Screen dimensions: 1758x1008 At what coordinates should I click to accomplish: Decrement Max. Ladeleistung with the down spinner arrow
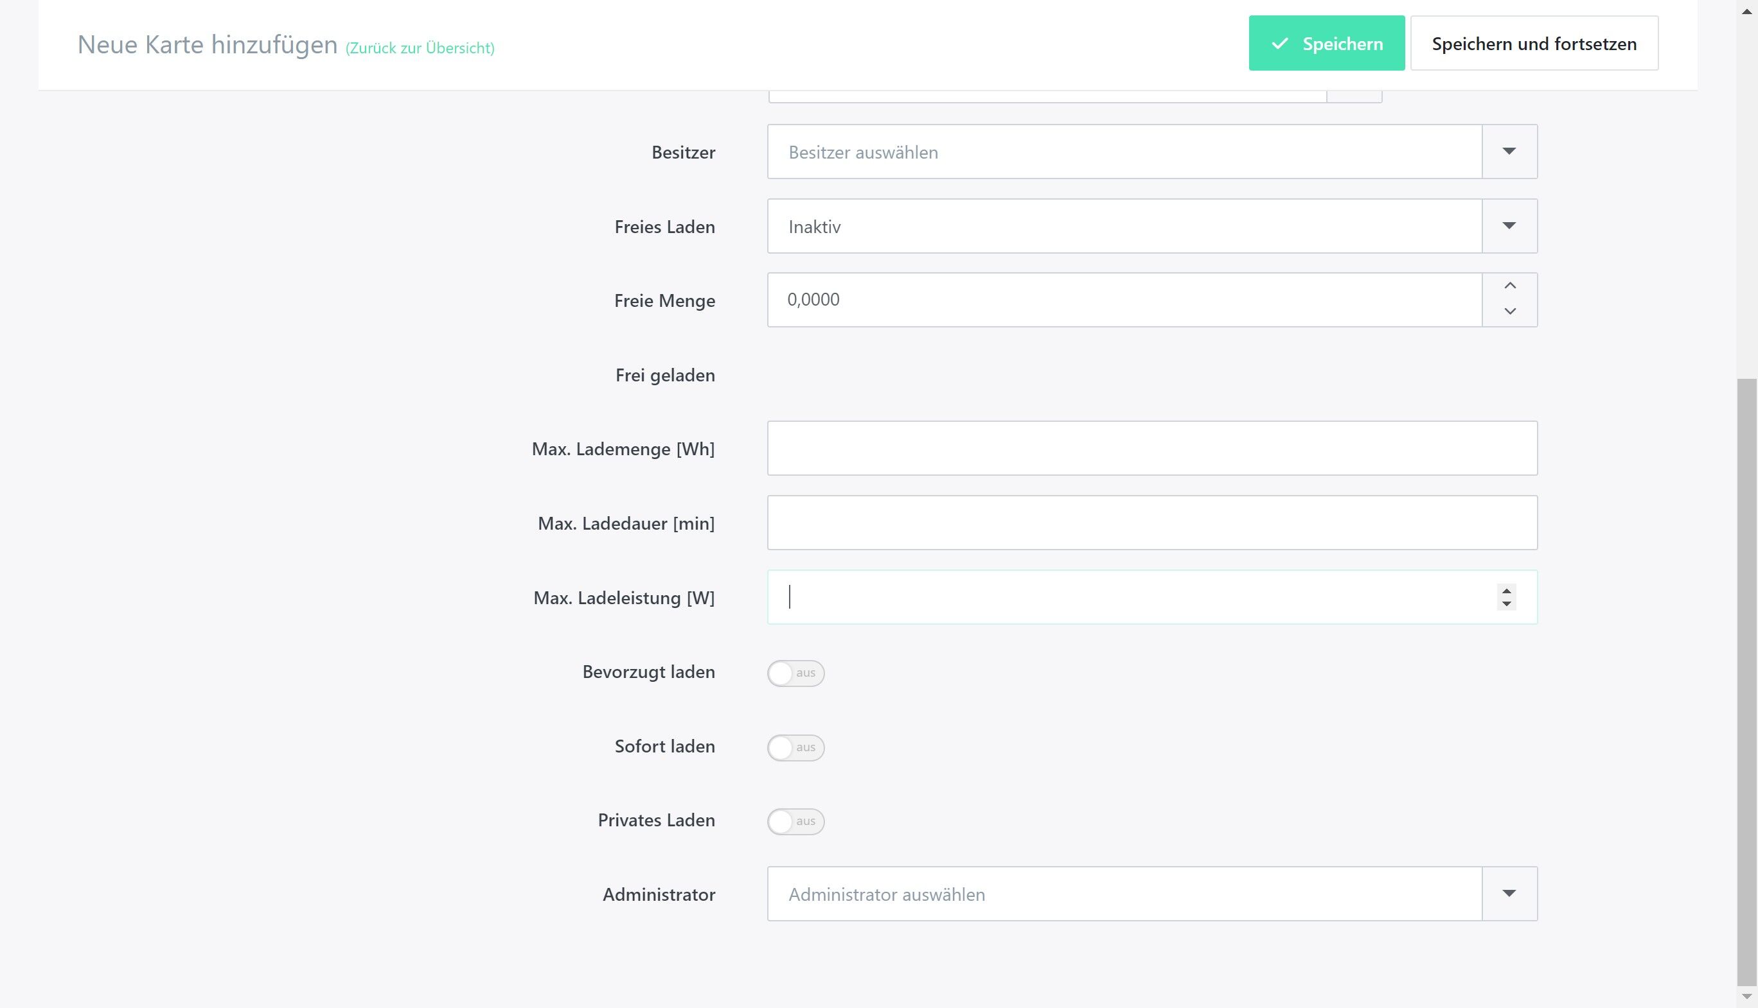1507,604
